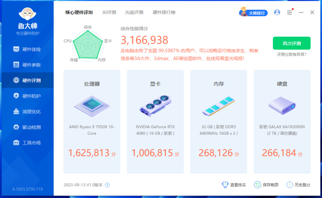
Task: Open 硬件参数 in the sidebar
Action: pos(27,65)
